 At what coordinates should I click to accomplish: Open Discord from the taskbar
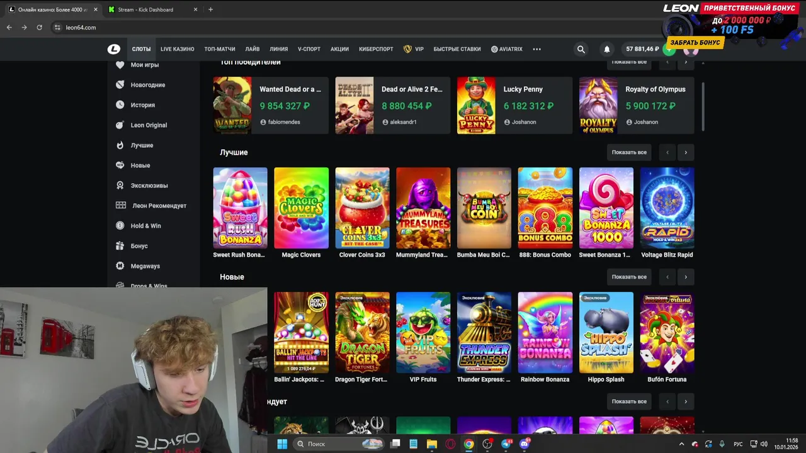(x=524, y=444)
